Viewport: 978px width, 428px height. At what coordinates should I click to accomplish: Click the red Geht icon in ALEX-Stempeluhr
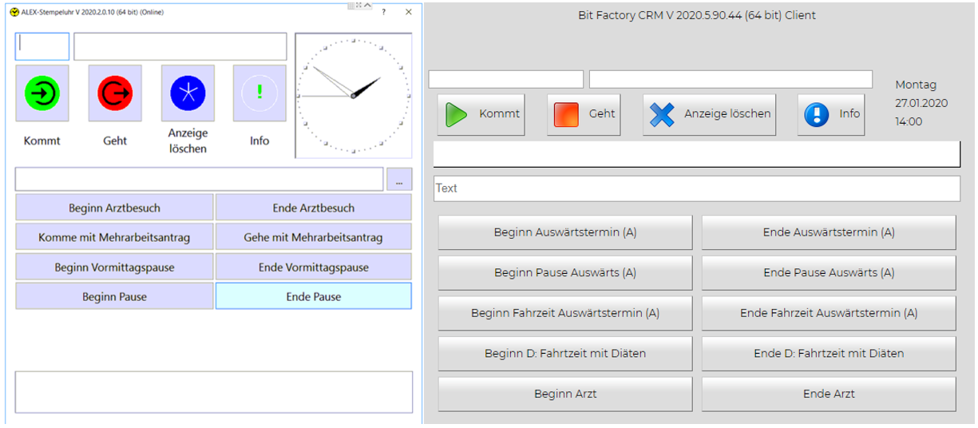[115, 93]
